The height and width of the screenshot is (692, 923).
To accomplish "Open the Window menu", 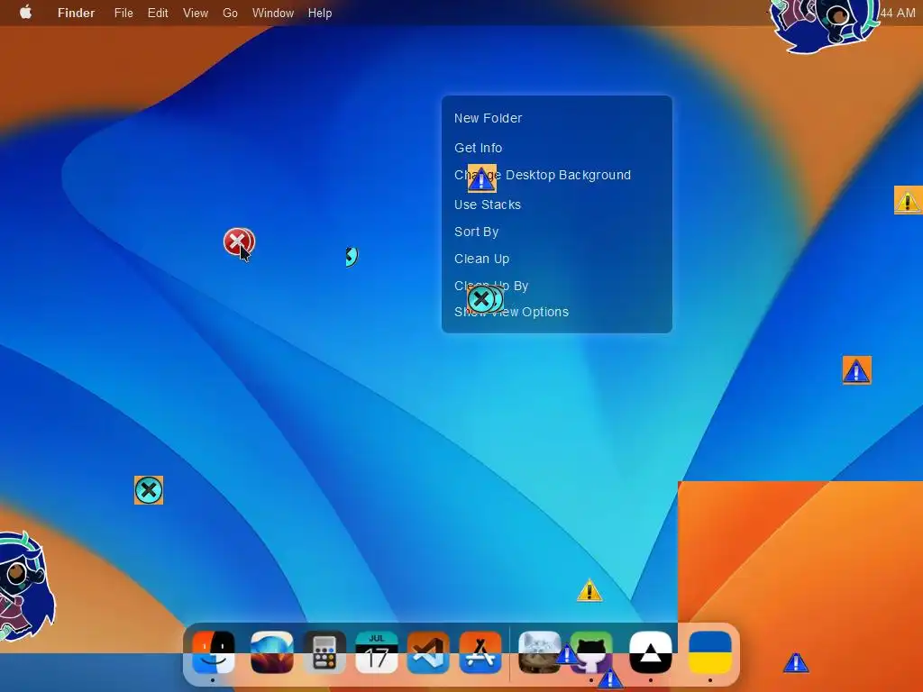I will (273, 13).
